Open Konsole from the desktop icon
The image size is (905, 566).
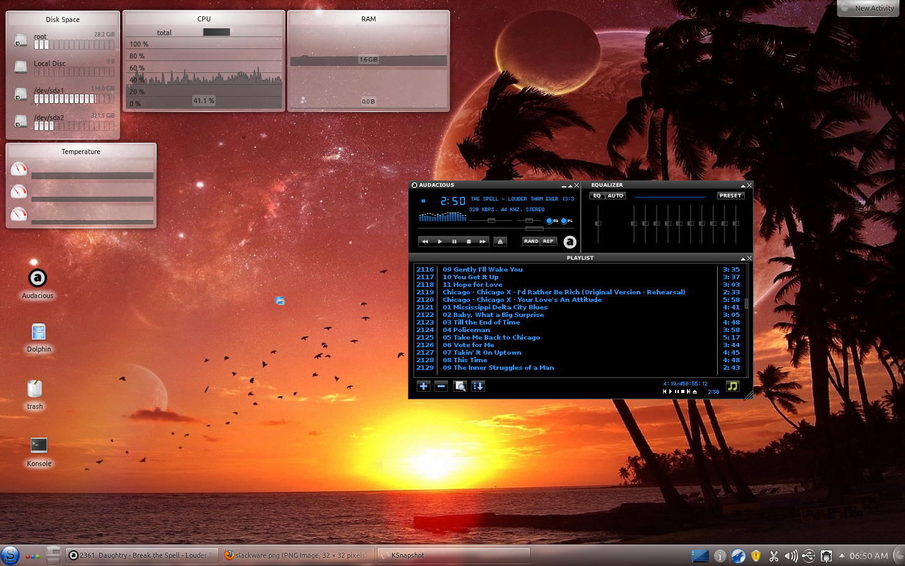click(x=39, y=447)
